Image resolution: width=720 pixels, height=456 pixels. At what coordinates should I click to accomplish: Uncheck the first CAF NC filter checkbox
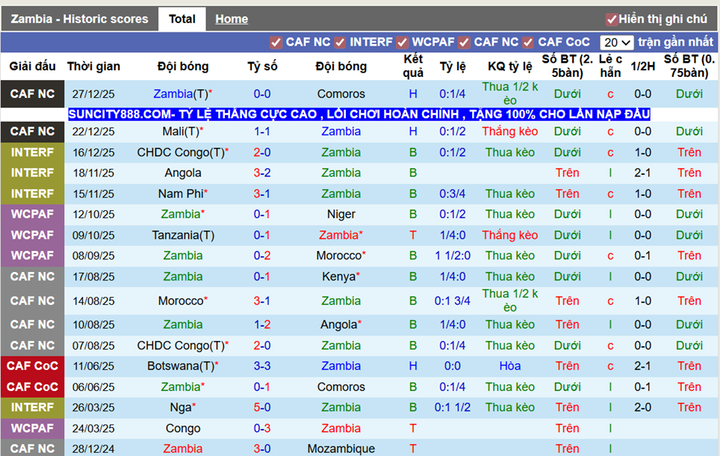click(276, 43)
